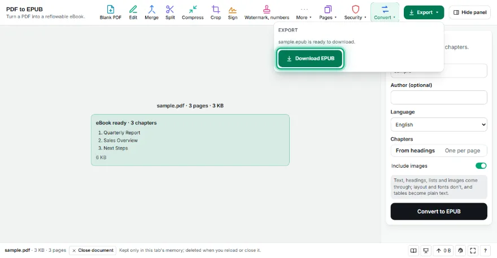Choose the Split scissors tool

pos(170,12)
